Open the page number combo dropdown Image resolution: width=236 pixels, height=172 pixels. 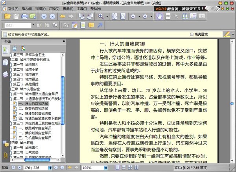pyautogui.click(x=50, y=168)
